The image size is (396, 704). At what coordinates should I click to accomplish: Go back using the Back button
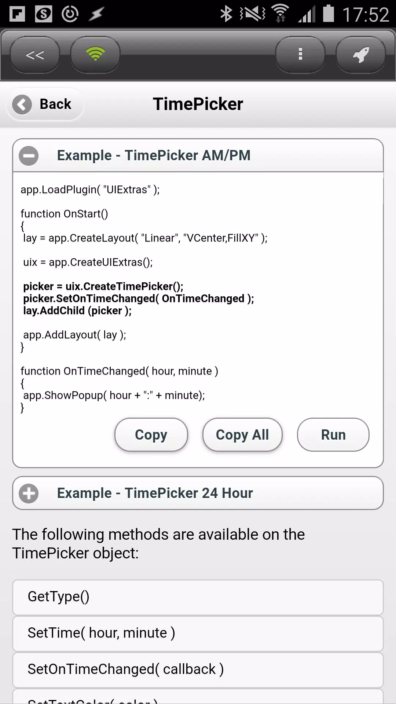click(45, 104)
